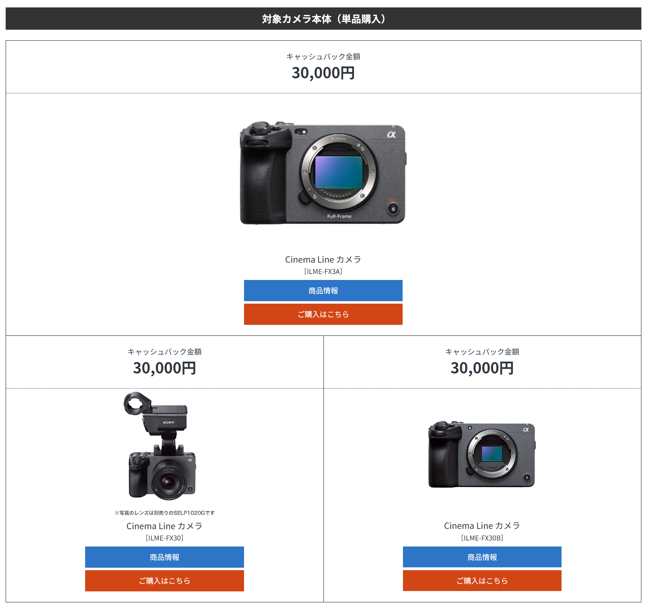This screenshot has width=647, height=608.
Task: Click the 商品情報 button for ILME-FX3A
Action: point(323,291)
